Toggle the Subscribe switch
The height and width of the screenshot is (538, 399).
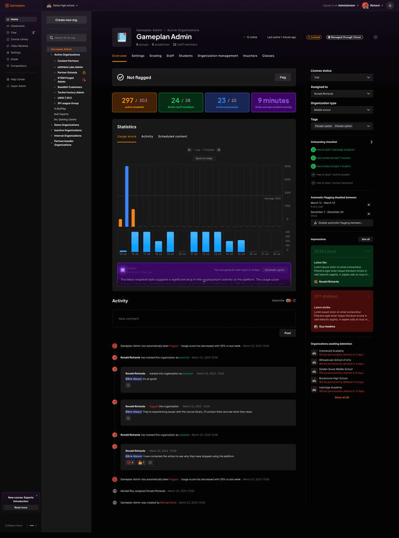click(x=289, y=301)
